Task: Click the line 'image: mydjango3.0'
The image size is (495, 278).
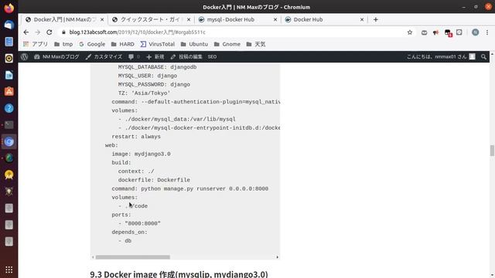Action: click(x=141, y=154)
